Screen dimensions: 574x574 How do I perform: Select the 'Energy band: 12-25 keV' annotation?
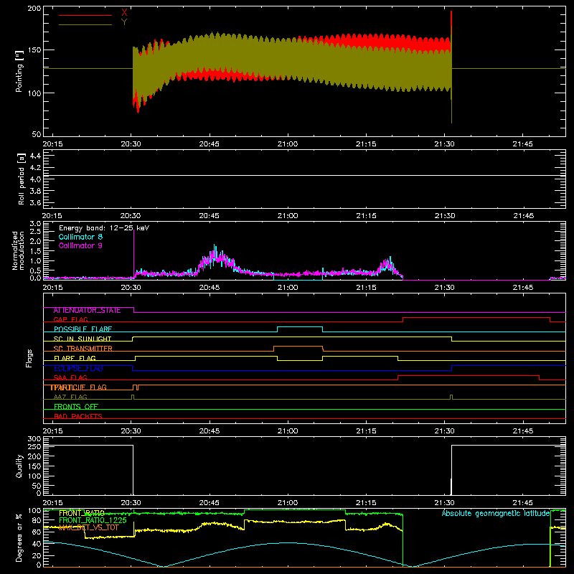(104, 228)
